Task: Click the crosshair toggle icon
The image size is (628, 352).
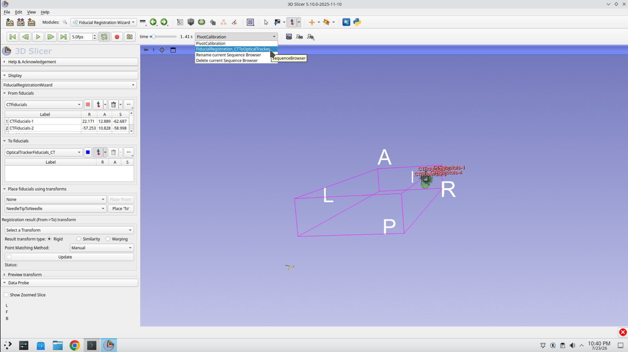Action: tap(312, 22)
